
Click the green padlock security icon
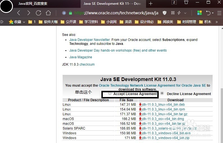[x=70, y=13]
